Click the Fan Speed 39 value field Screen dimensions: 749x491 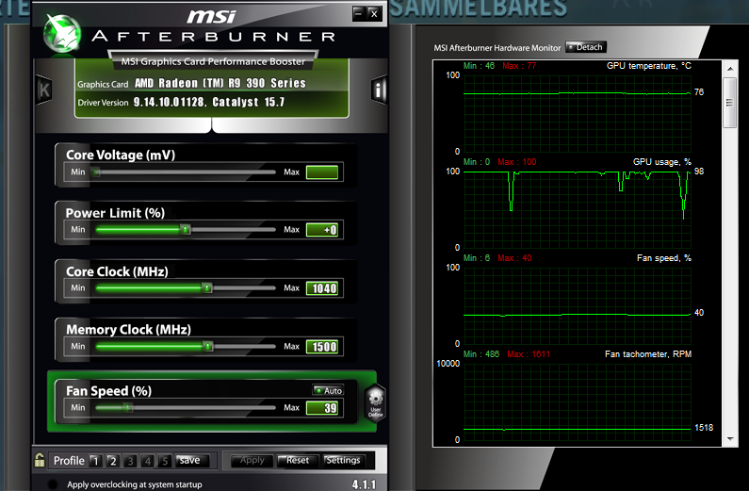[322, 408]
